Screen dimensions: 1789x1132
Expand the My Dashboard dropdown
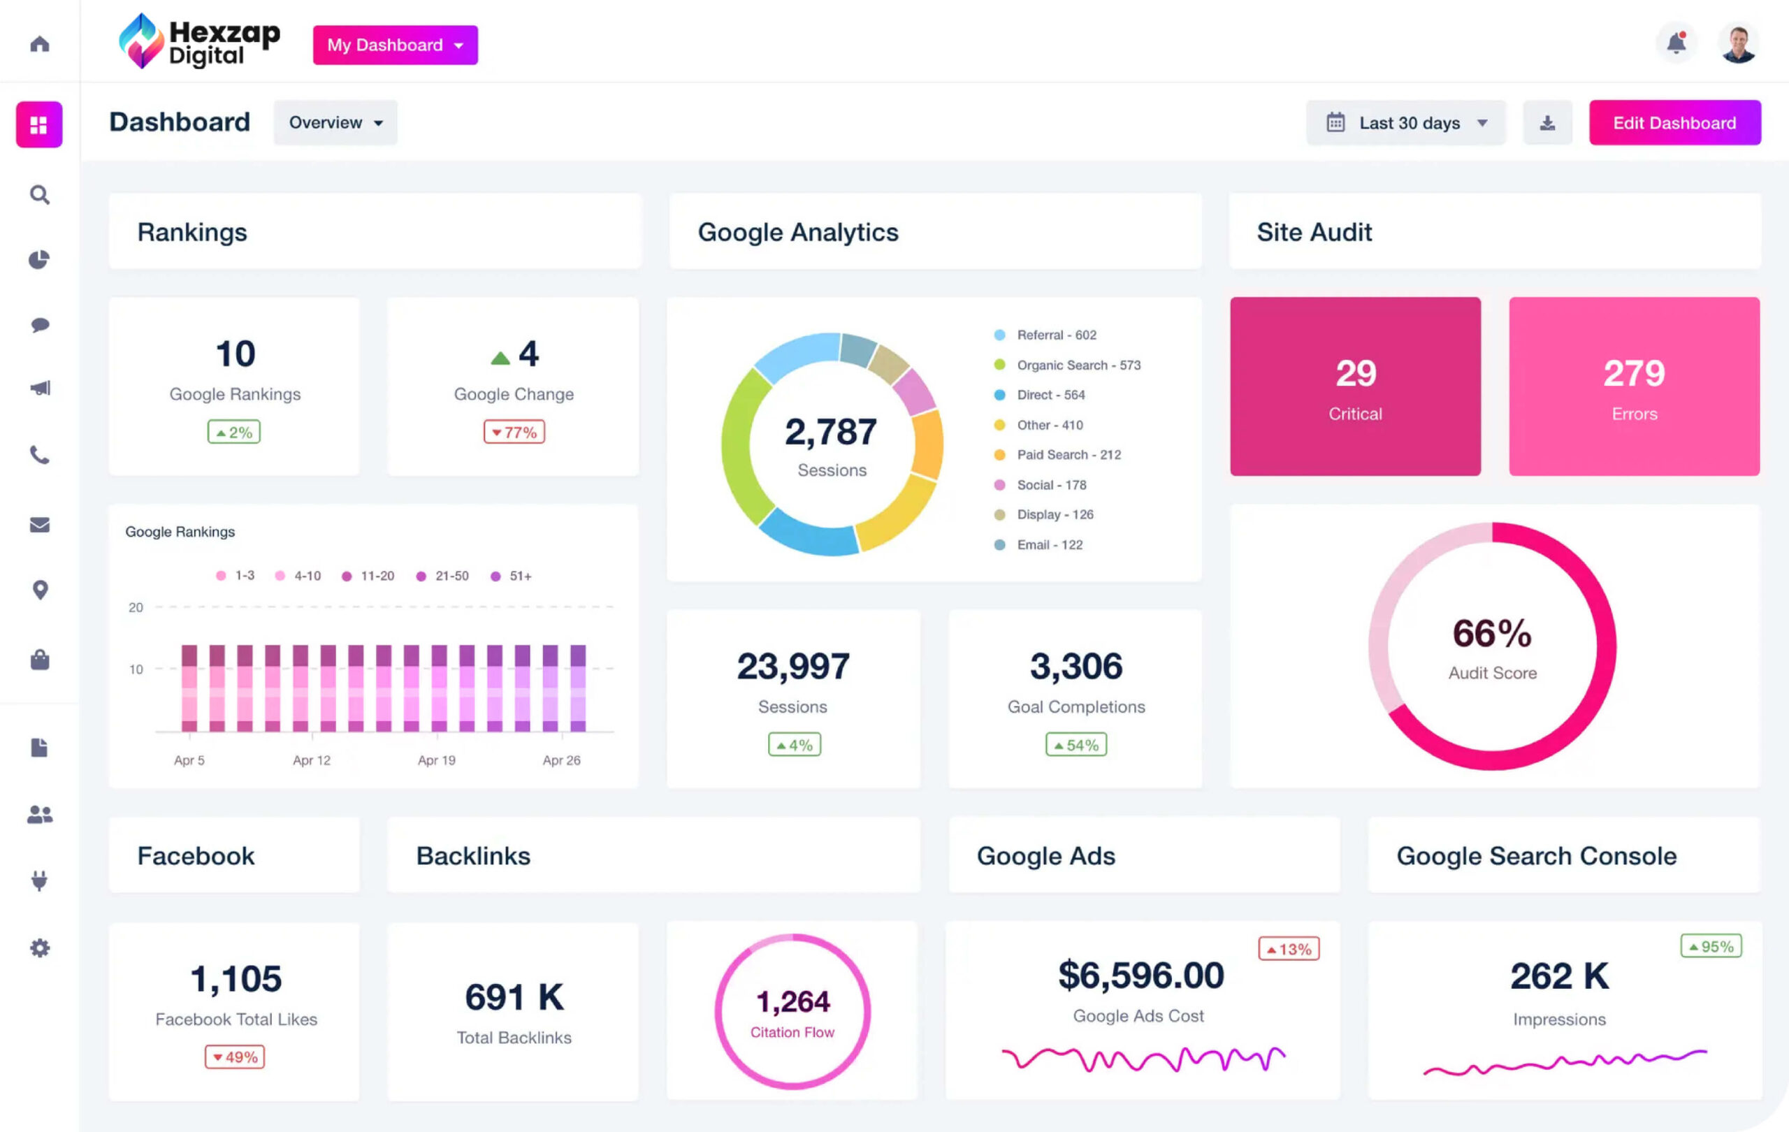[x=395, y=45]
